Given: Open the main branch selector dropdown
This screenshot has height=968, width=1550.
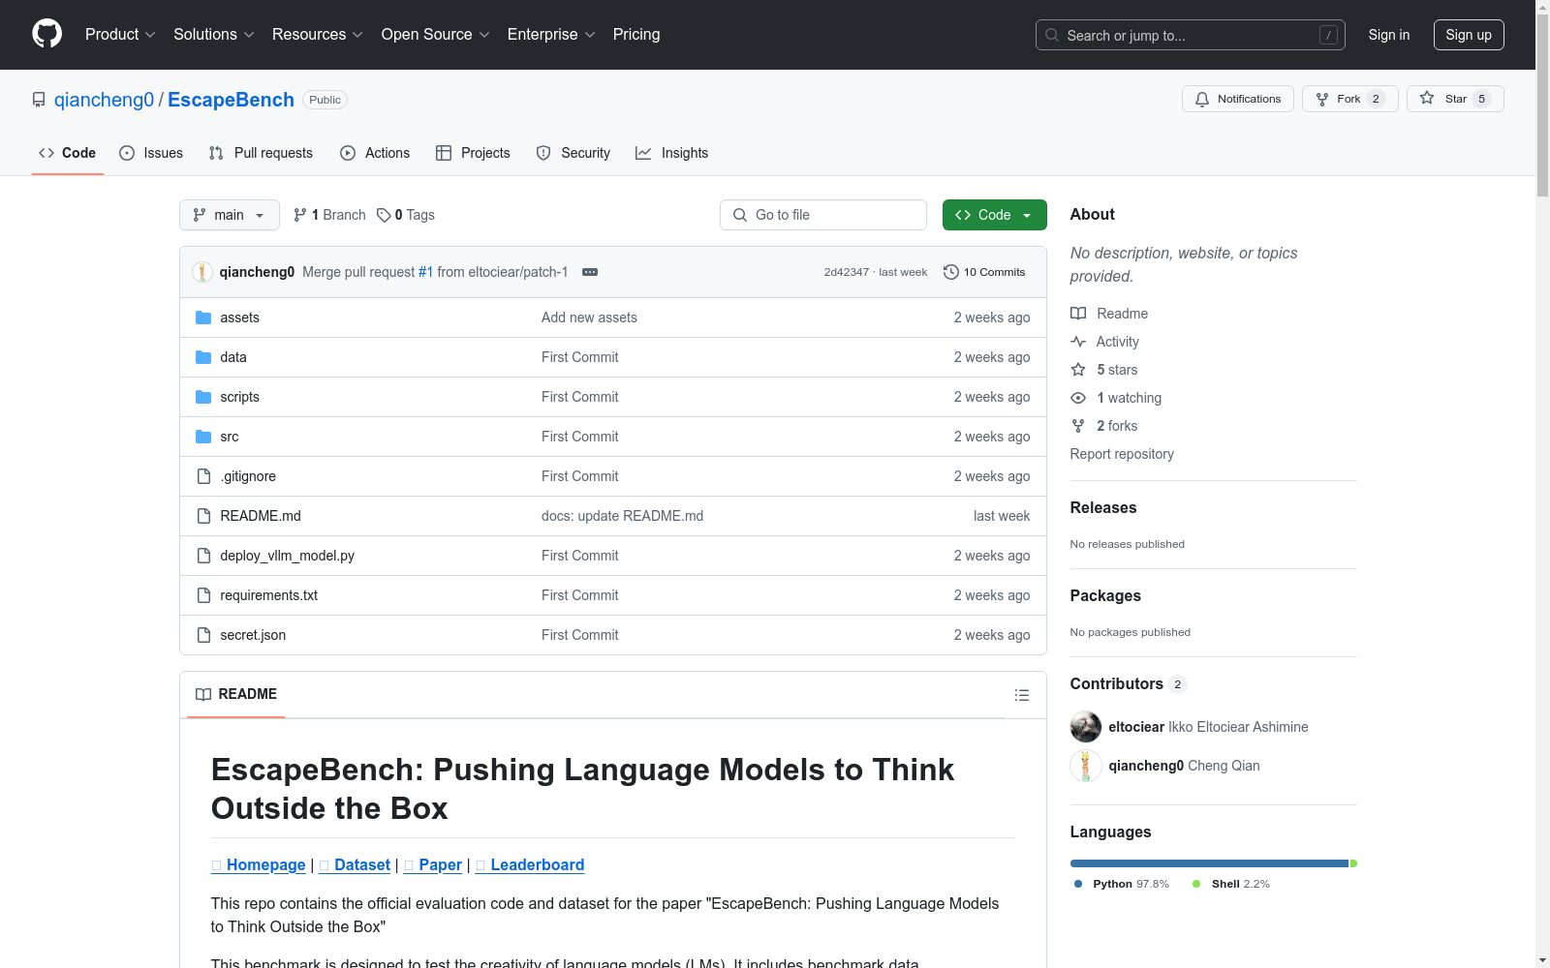Looking at the screenshot, I should click(x=230, y=215).
